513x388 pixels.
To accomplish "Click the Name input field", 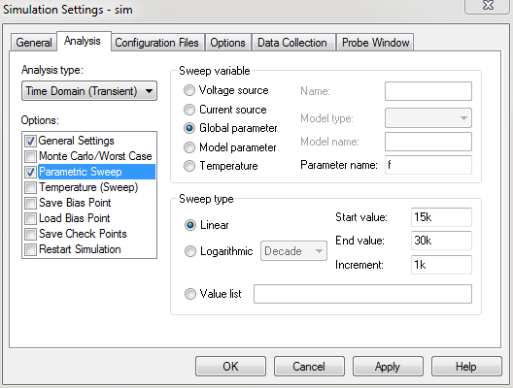I will click(x=428, y=91).
